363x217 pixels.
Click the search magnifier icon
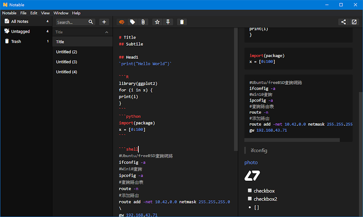91,22
